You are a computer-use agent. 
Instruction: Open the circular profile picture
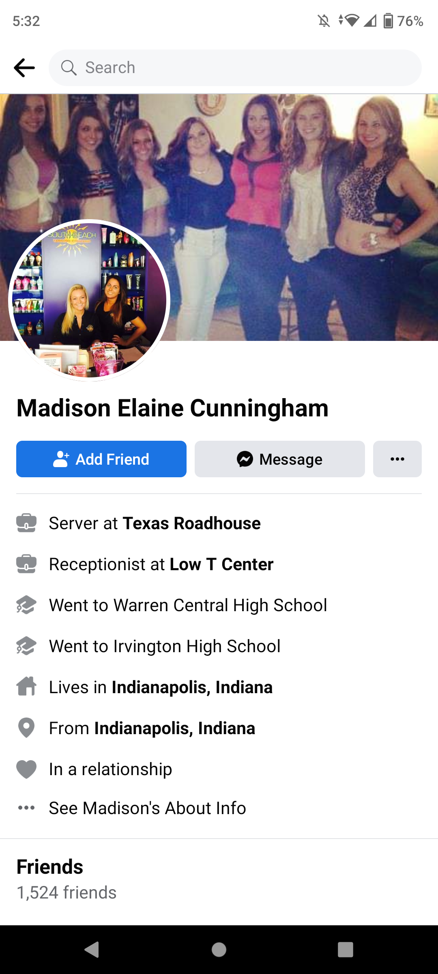click(x=89, y=300)
